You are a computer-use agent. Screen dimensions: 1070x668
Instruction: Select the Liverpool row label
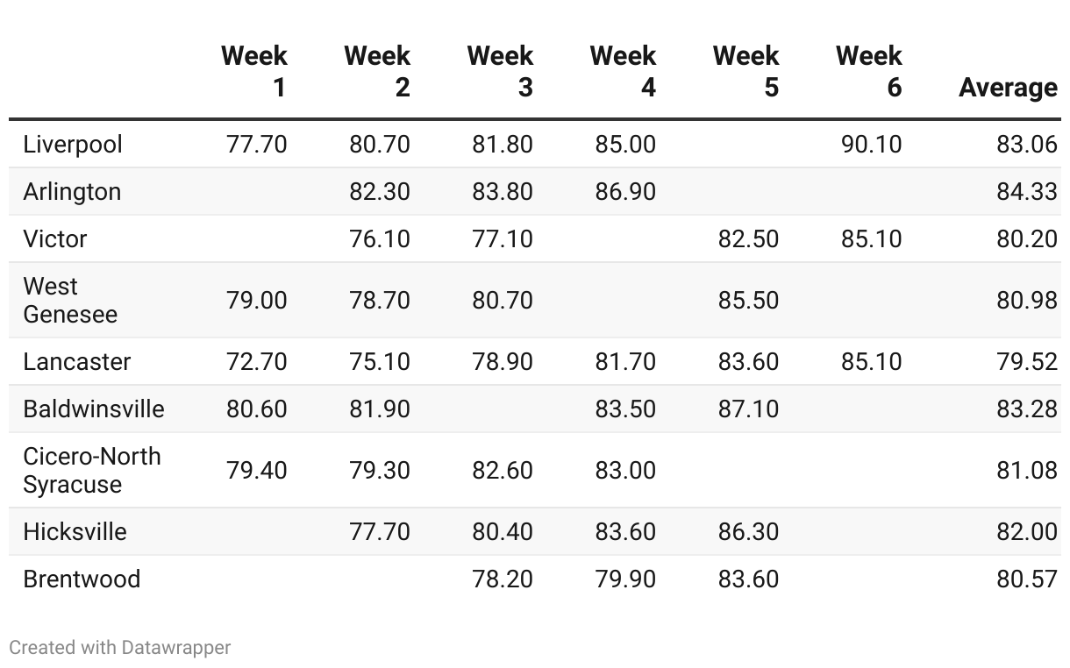73,145
